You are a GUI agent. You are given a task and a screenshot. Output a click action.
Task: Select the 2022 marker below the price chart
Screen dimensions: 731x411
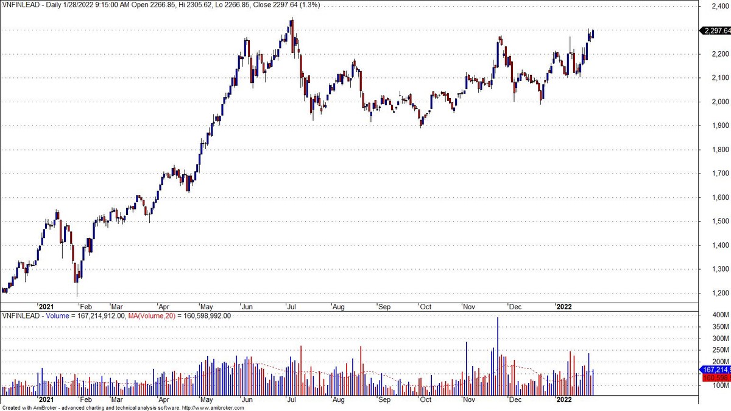(x=564, y=307)
